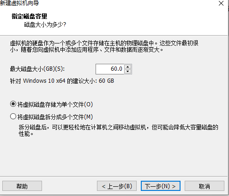229x196 pixels.
Task: Select 将虚拟磁盘存储为单个文件(O) radio button
Action: pos(13,104)
